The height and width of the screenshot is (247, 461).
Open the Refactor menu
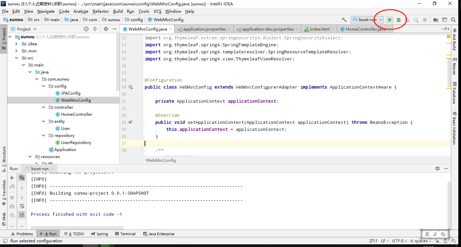[x=101, y=11]
